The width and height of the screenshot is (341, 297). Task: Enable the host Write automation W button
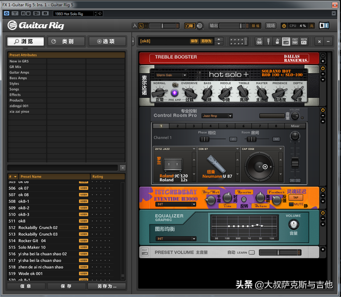tap(28, 13)
